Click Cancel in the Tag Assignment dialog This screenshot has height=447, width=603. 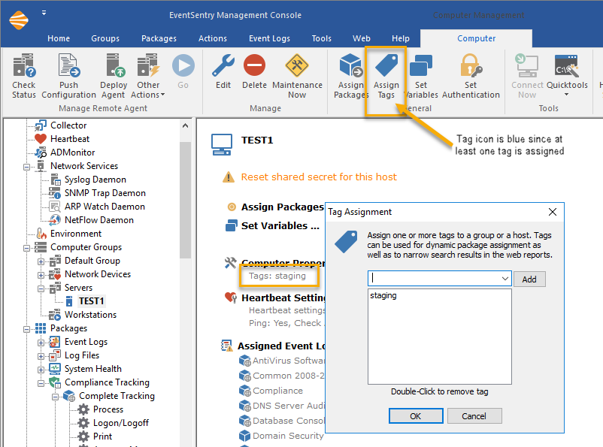[x=474, y=416]
